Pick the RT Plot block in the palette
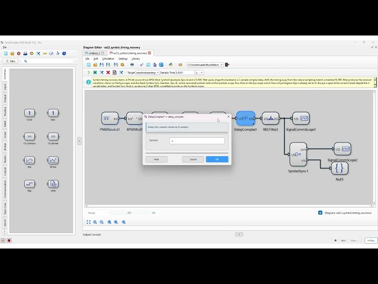The image size is (378, 284). click(x=53, y=160)
